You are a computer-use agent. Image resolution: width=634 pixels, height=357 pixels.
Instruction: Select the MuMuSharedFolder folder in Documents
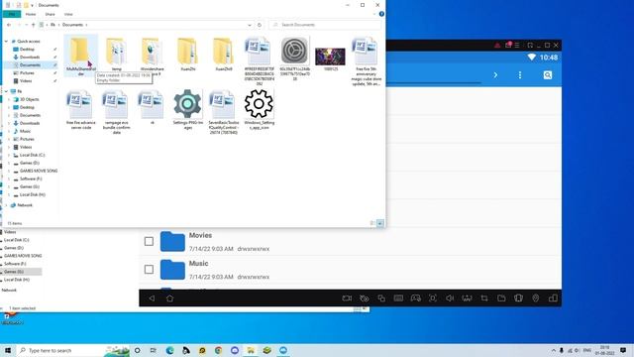coord(81,56)
